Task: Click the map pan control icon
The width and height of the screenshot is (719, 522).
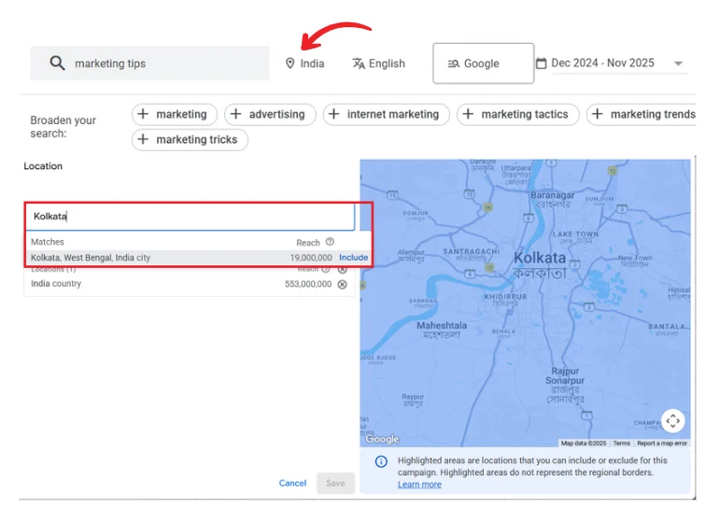Action: click(x=672, y=421)
